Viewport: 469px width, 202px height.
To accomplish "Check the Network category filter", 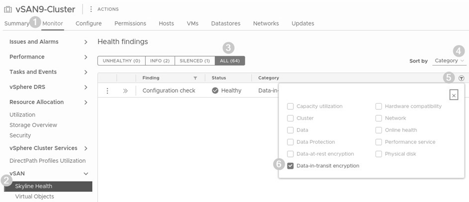I will (x=378, y=118).
